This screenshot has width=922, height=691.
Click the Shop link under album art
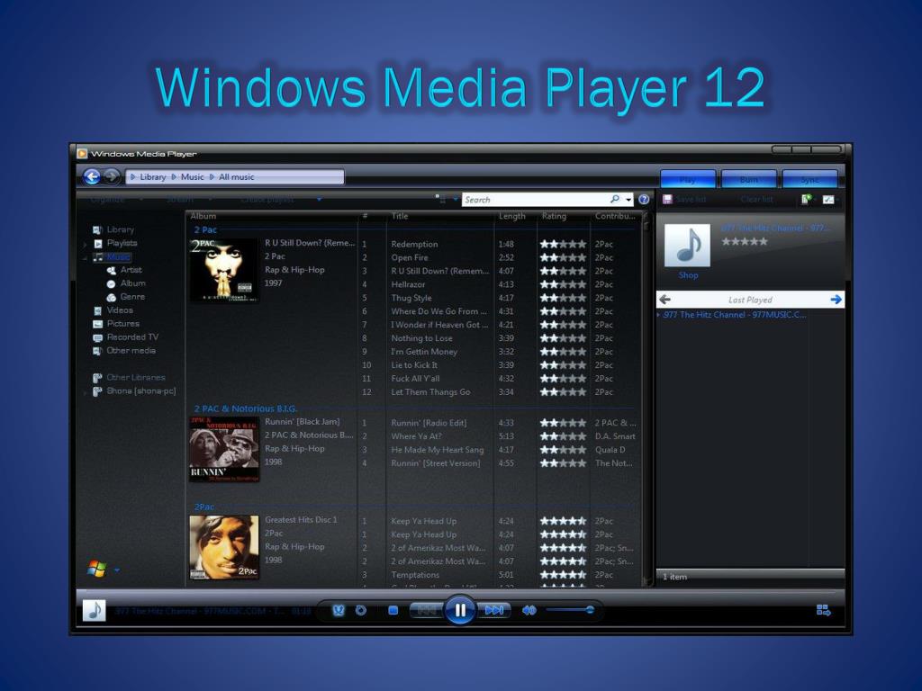[x=688, y=275]
